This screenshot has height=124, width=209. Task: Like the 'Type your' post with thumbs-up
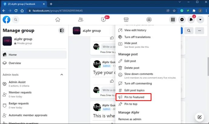point(112,81)
